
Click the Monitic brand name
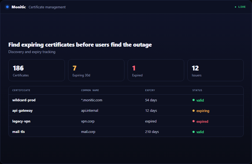click(19, 7)
